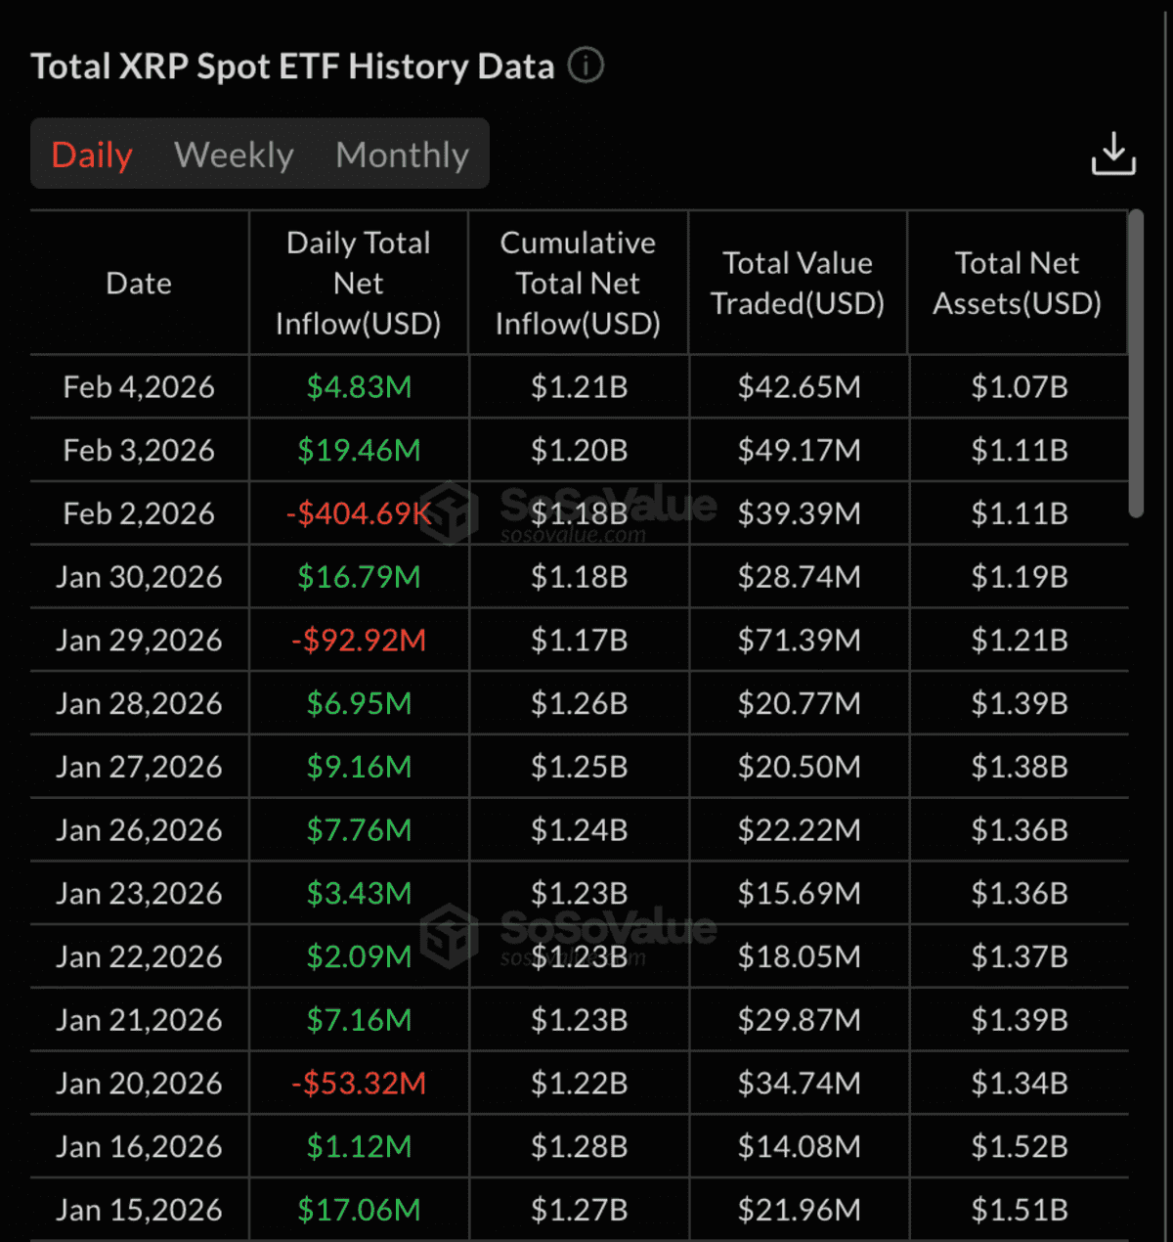Select the Feb 2,2026 date cell

point(139,513)
